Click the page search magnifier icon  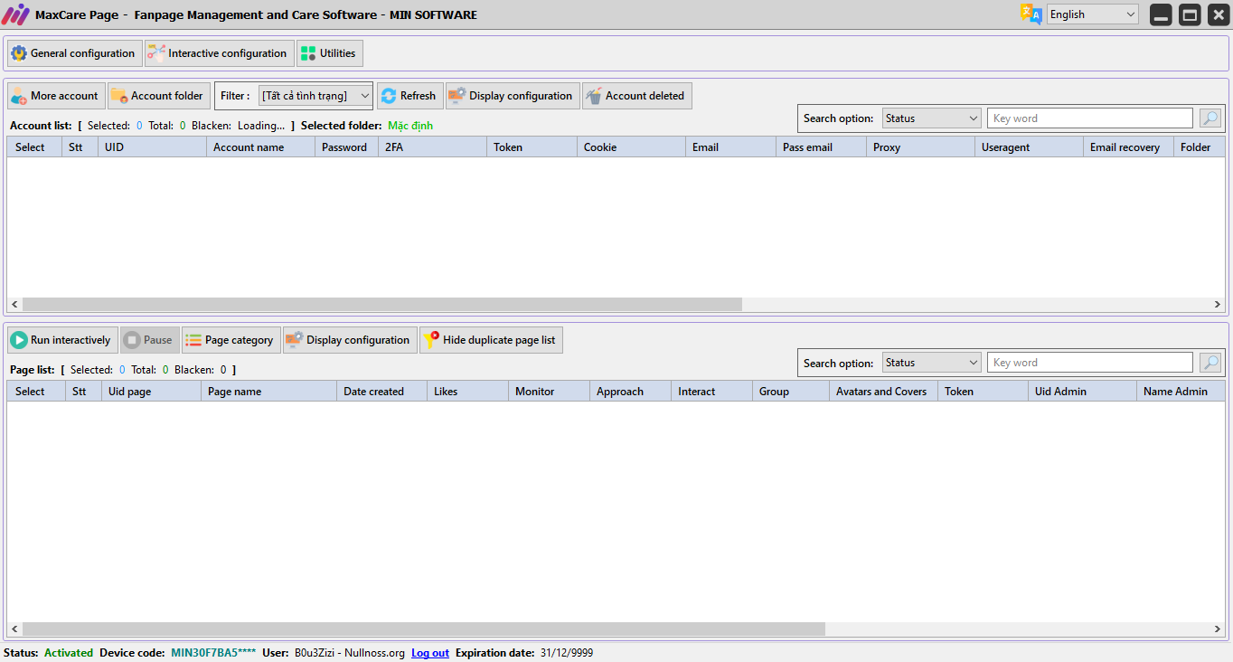tap(1209, 363)
